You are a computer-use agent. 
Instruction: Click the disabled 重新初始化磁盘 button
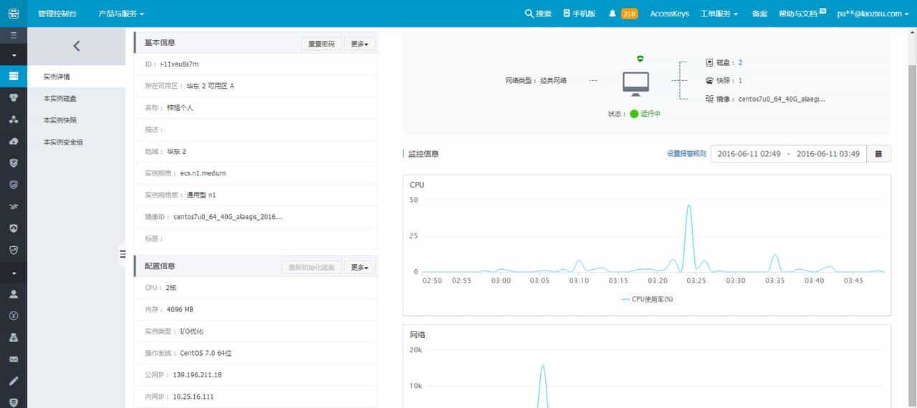tap(312, 267)
